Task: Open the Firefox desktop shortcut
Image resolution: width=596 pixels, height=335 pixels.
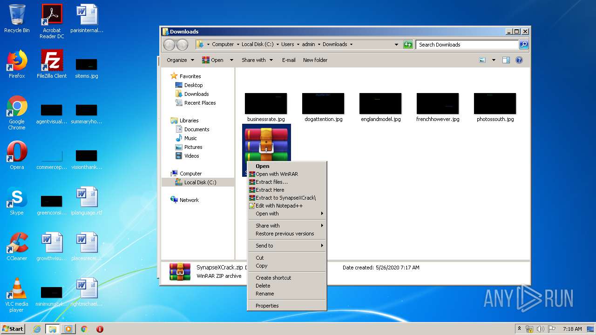Action: click(x=17, y=64)
